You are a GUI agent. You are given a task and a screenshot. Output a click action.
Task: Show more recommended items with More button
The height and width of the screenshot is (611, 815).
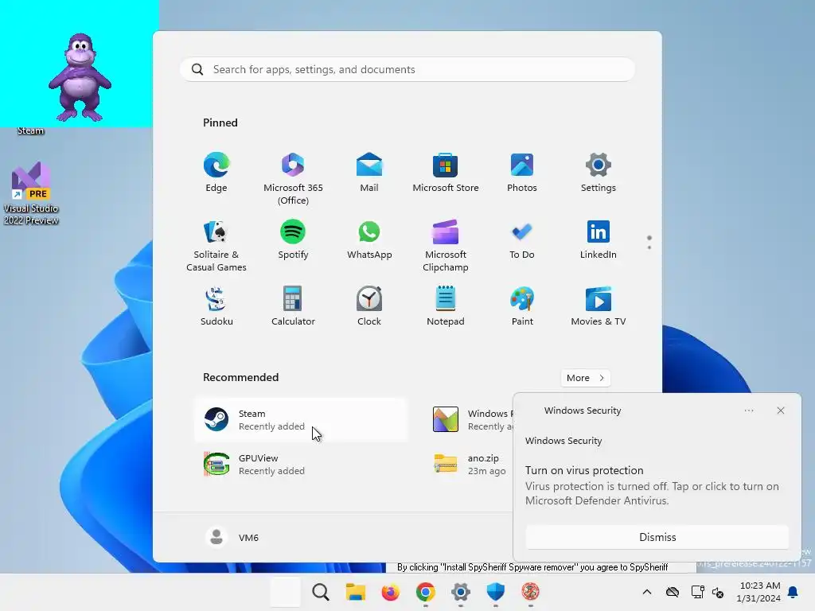(585, 378)
